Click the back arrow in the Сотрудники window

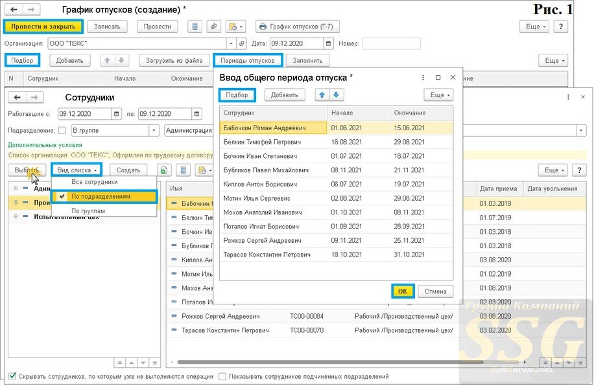[x=17, y=97]
